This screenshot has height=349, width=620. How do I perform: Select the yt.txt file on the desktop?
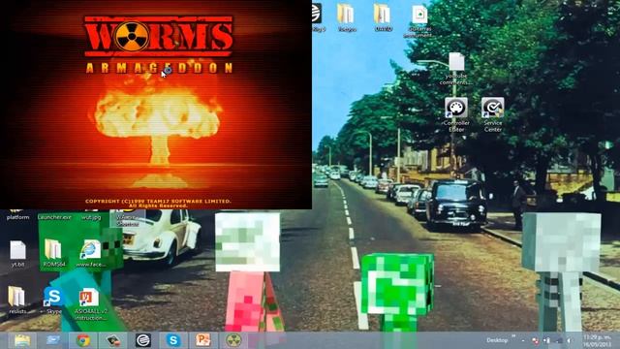pos(17,254)
